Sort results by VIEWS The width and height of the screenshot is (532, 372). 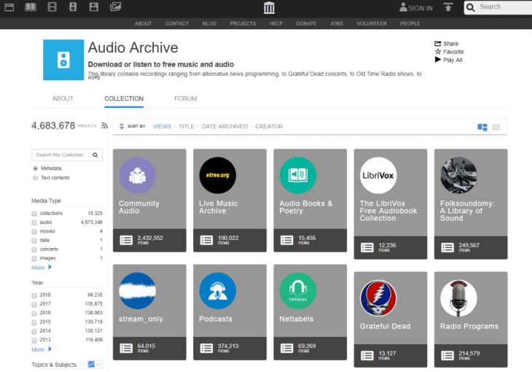pyautogui.click(x=163, y=126)
